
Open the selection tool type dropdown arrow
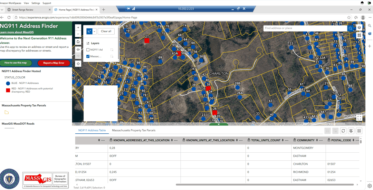[x=94, y=31]
